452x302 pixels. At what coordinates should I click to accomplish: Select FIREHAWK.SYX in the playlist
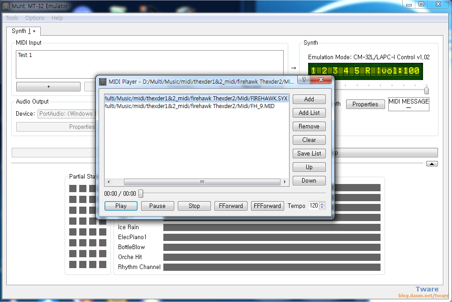196,98
